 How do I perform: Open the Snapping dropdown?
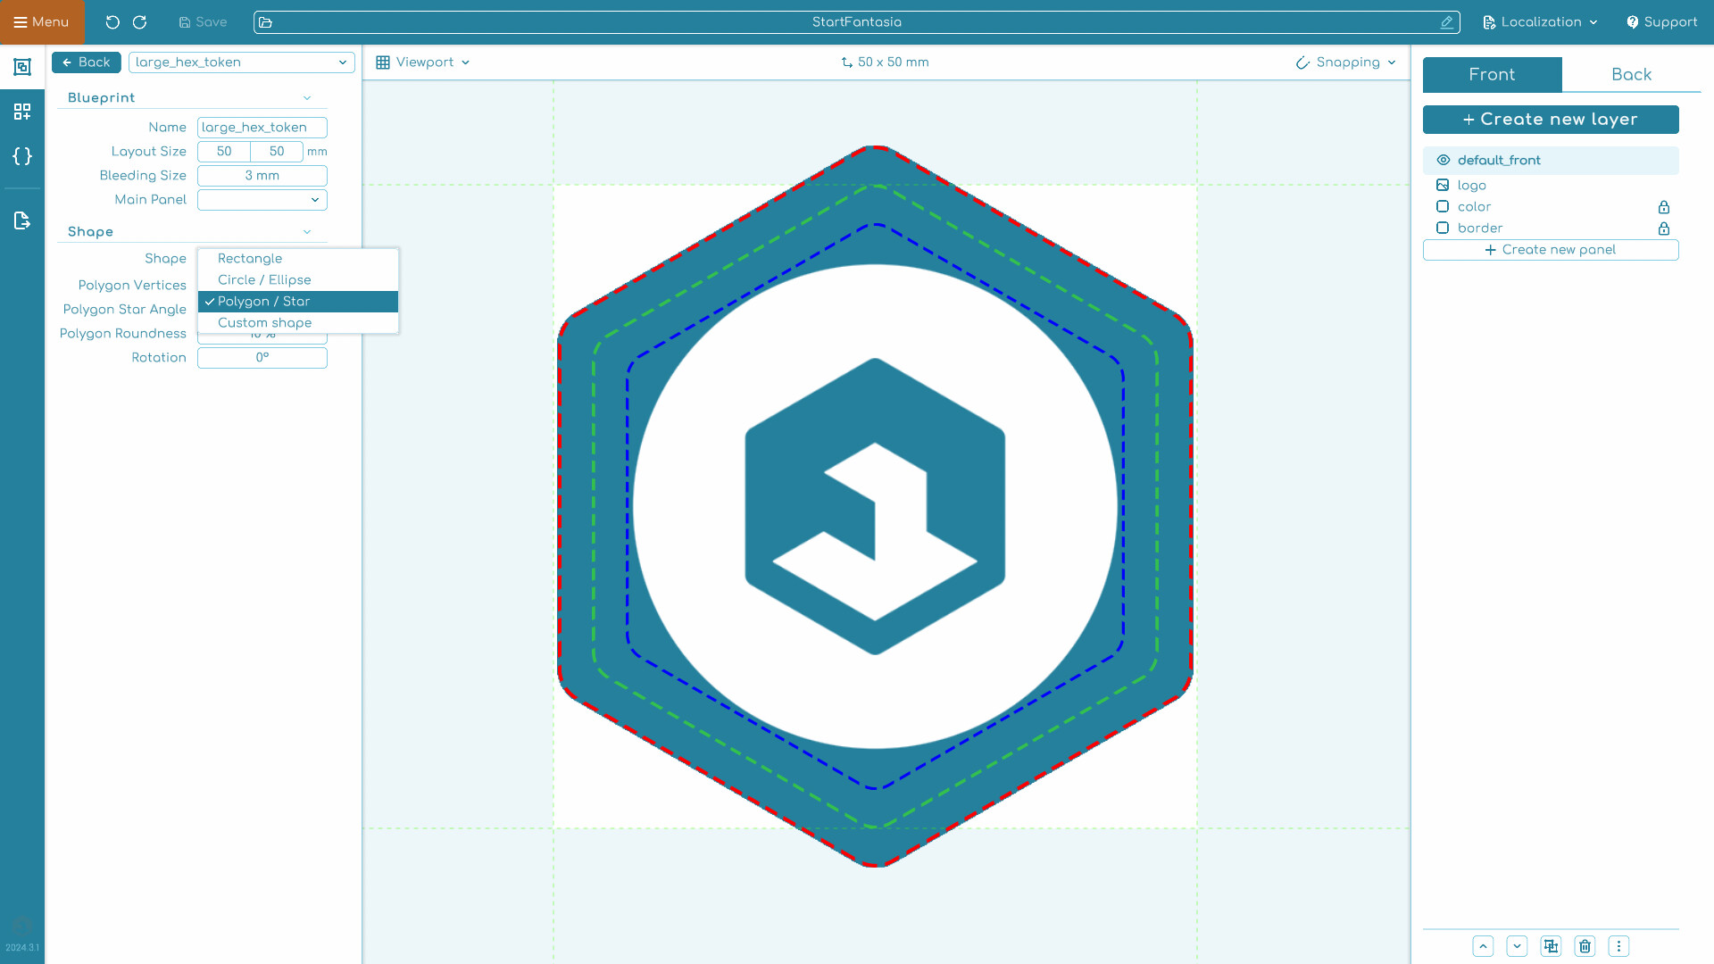click(x=1346, y=62)
